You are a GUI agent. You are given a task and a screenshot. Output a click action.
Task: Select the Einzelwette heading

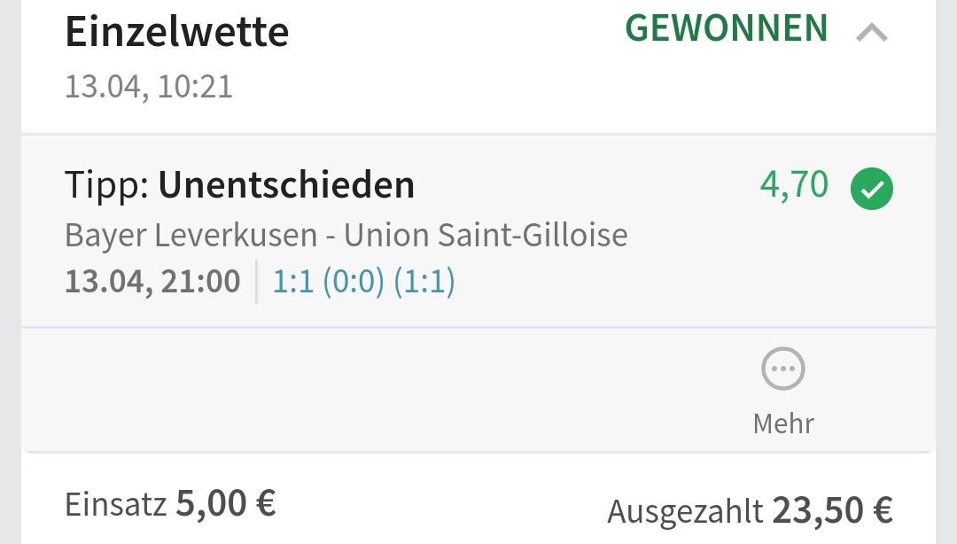click(x=177, y=33)
